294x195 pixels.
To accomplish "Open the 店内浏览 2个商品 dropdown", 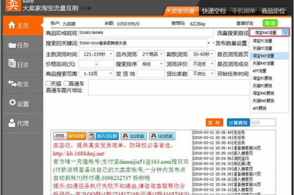I will [x=151, y=54].
